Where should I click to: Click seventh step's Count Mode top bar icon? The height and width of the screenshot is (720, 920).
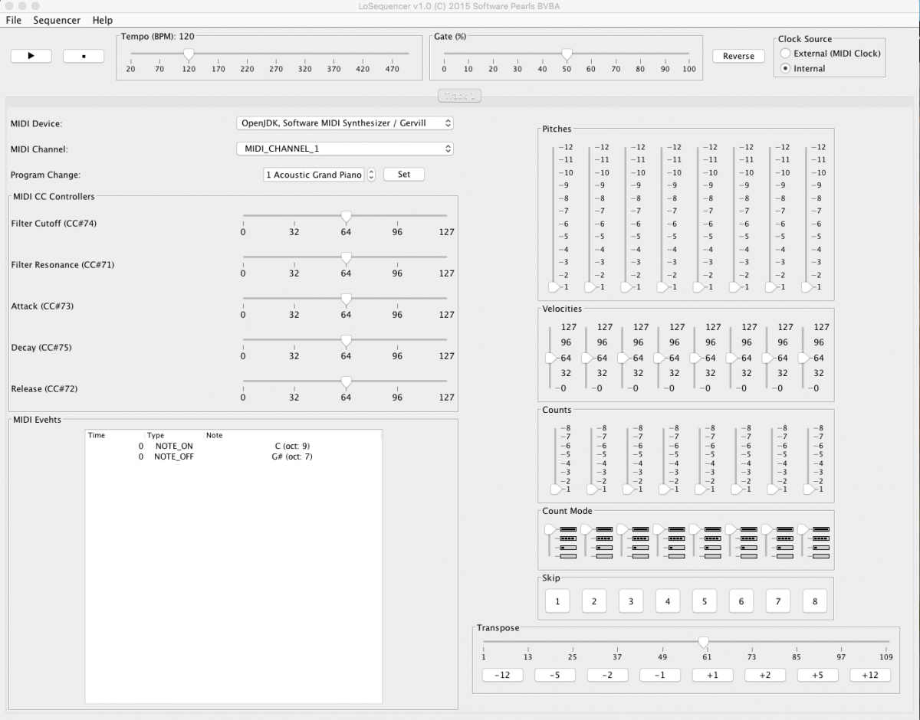click(784, 529)
